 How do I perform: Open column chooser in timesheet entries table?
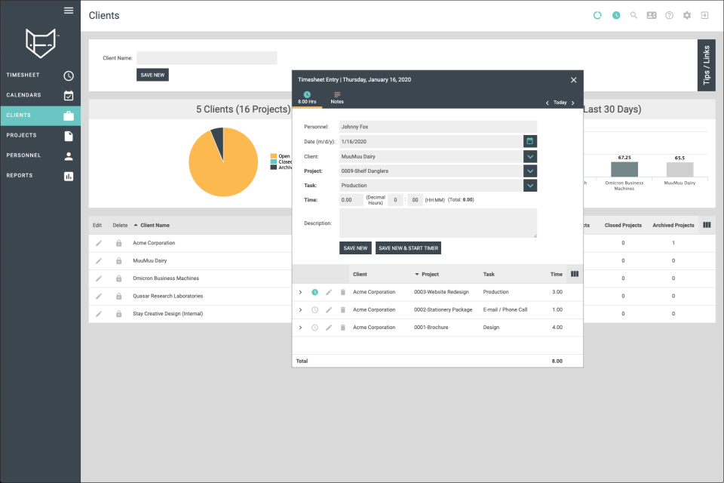click(575, 274)
